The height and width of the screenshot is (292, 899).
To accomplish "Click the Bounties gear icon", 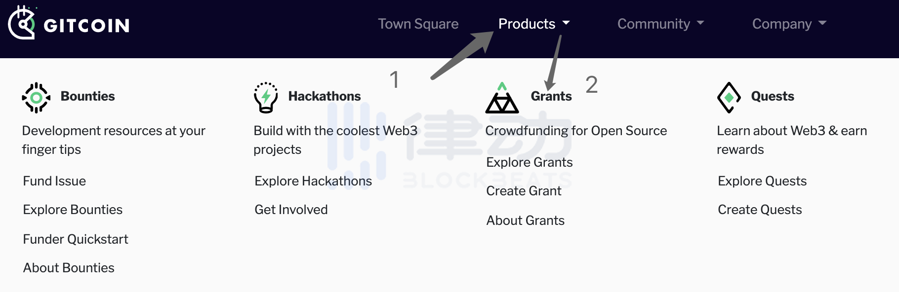I will [x=36, y=98].
